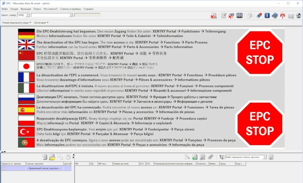Collapse the panel with the splitter arrows

pyautogui.click(x=3, y=152)
